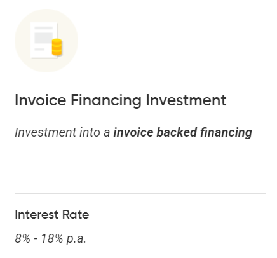Click the word 'Financing' in the heading
This screenshot has width=277, height=258.
[106, 100]
